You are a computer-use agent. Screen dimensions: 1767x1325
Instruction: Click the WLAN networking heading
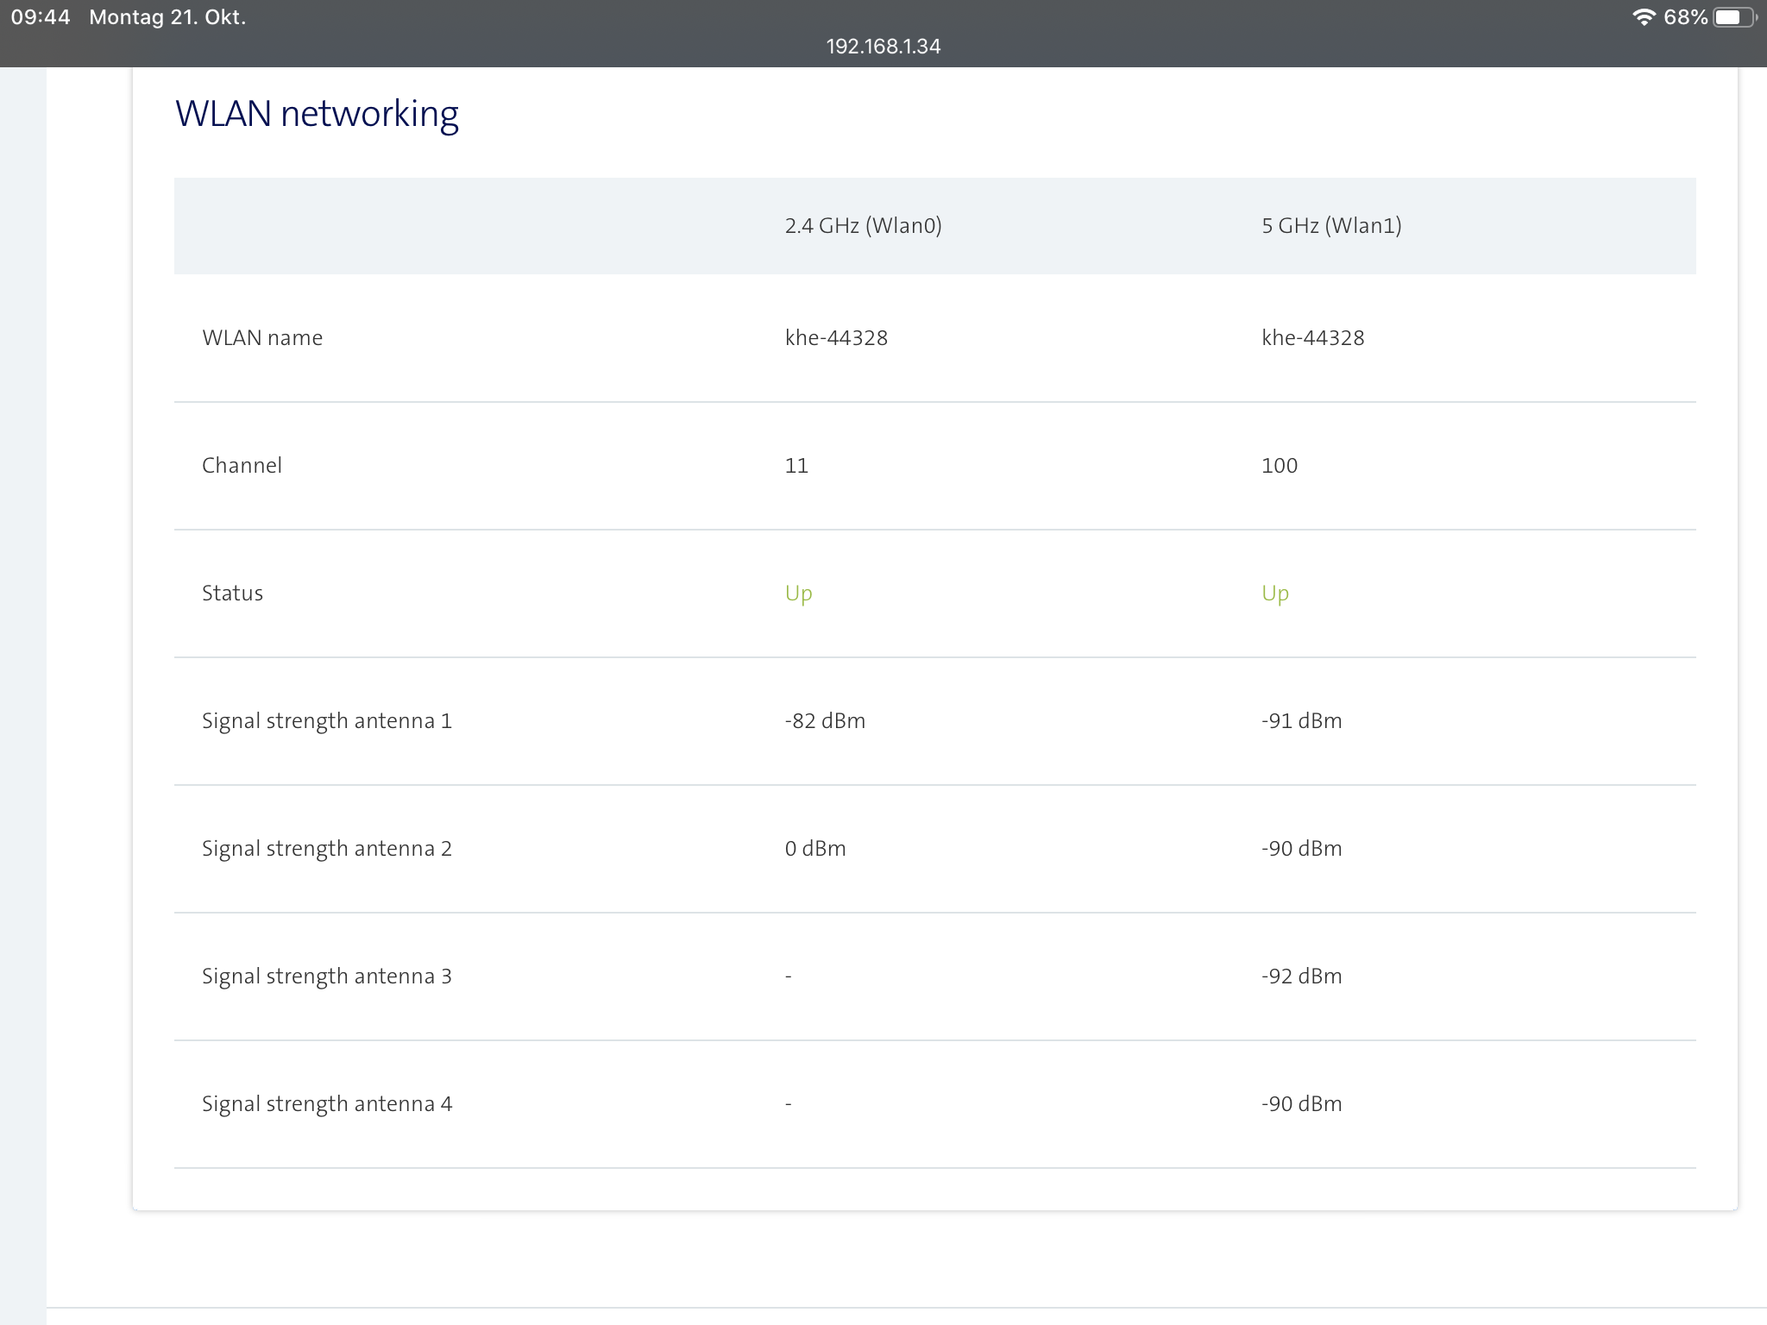tap(317, 114)
